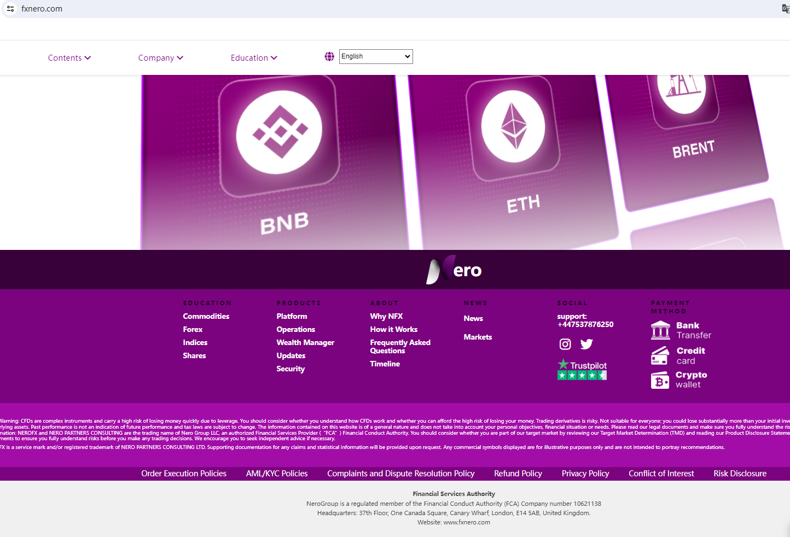Click the EDUCATION column heading

207,303
